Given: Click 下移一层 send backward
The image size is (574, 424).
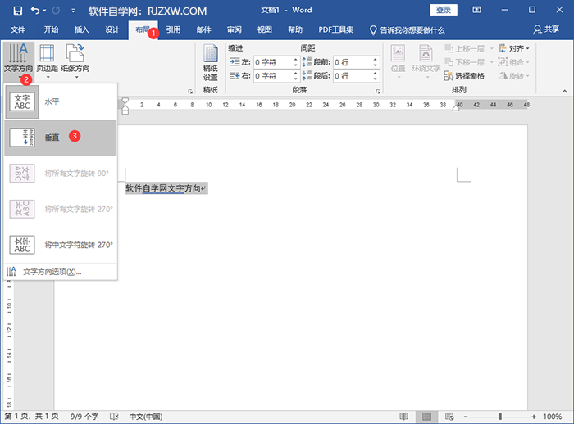Looking at the screenshot, I should click(x=465, y=62).
